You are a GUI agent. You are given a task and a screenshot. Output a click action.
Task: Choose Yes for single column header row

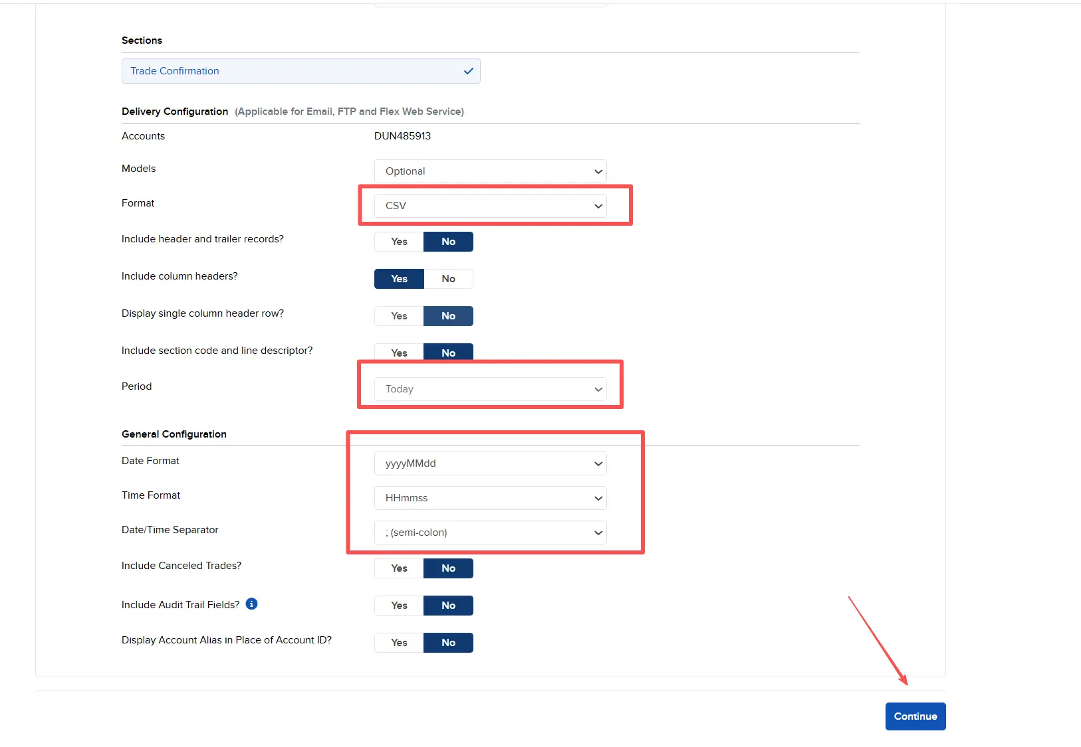click(x=399, y=316)
